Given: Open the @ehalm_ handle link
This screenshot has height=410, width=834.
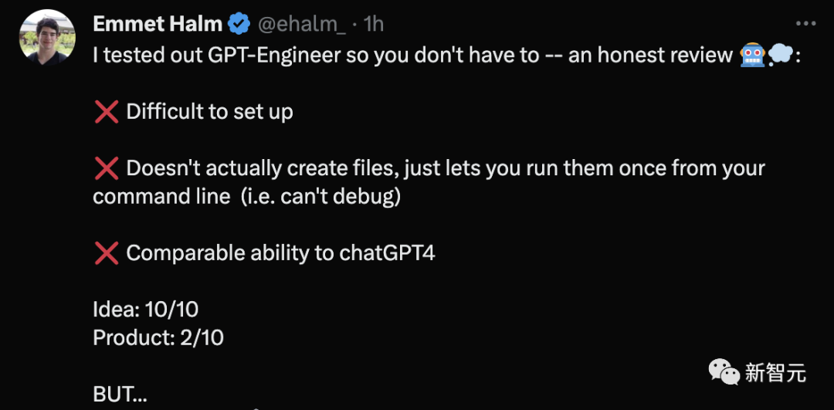Looking at the screenshot, I should [302, 24].
